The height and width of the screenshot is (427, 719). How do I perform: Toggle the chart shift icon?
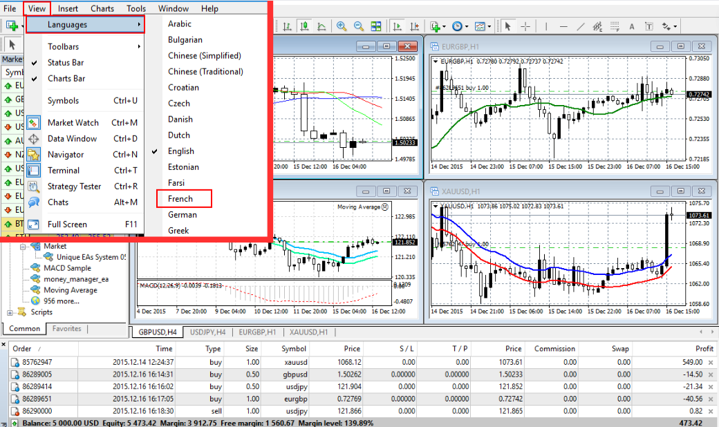coord(415,26)
